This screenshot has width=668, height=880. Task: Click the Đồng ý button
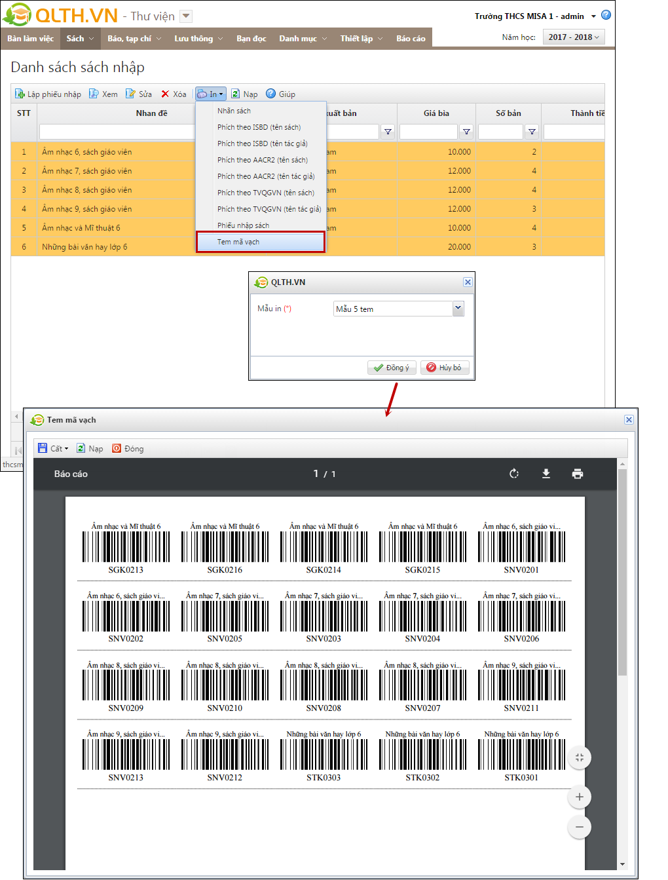click(392, 368)
